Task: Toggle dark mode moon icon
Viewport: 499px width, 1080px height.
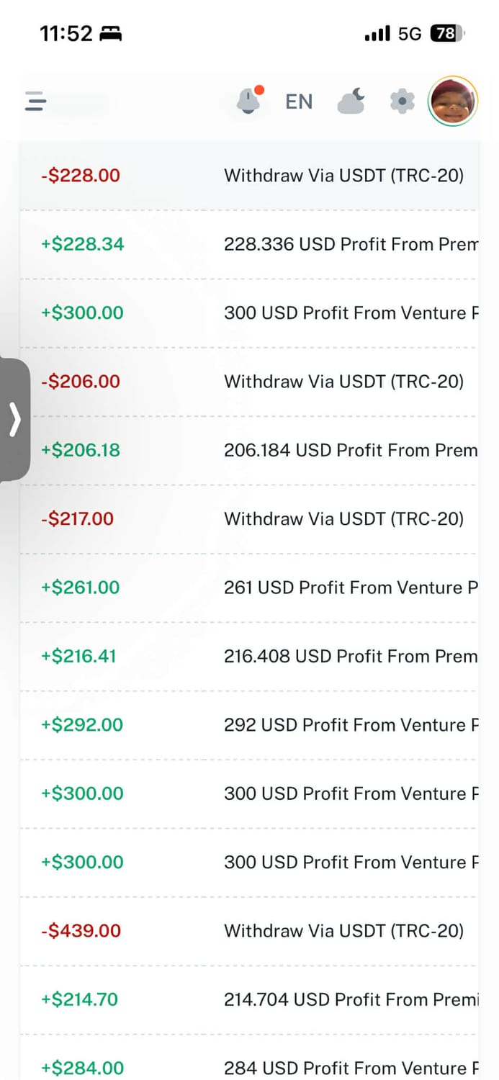Action: (x=351, y=102)
